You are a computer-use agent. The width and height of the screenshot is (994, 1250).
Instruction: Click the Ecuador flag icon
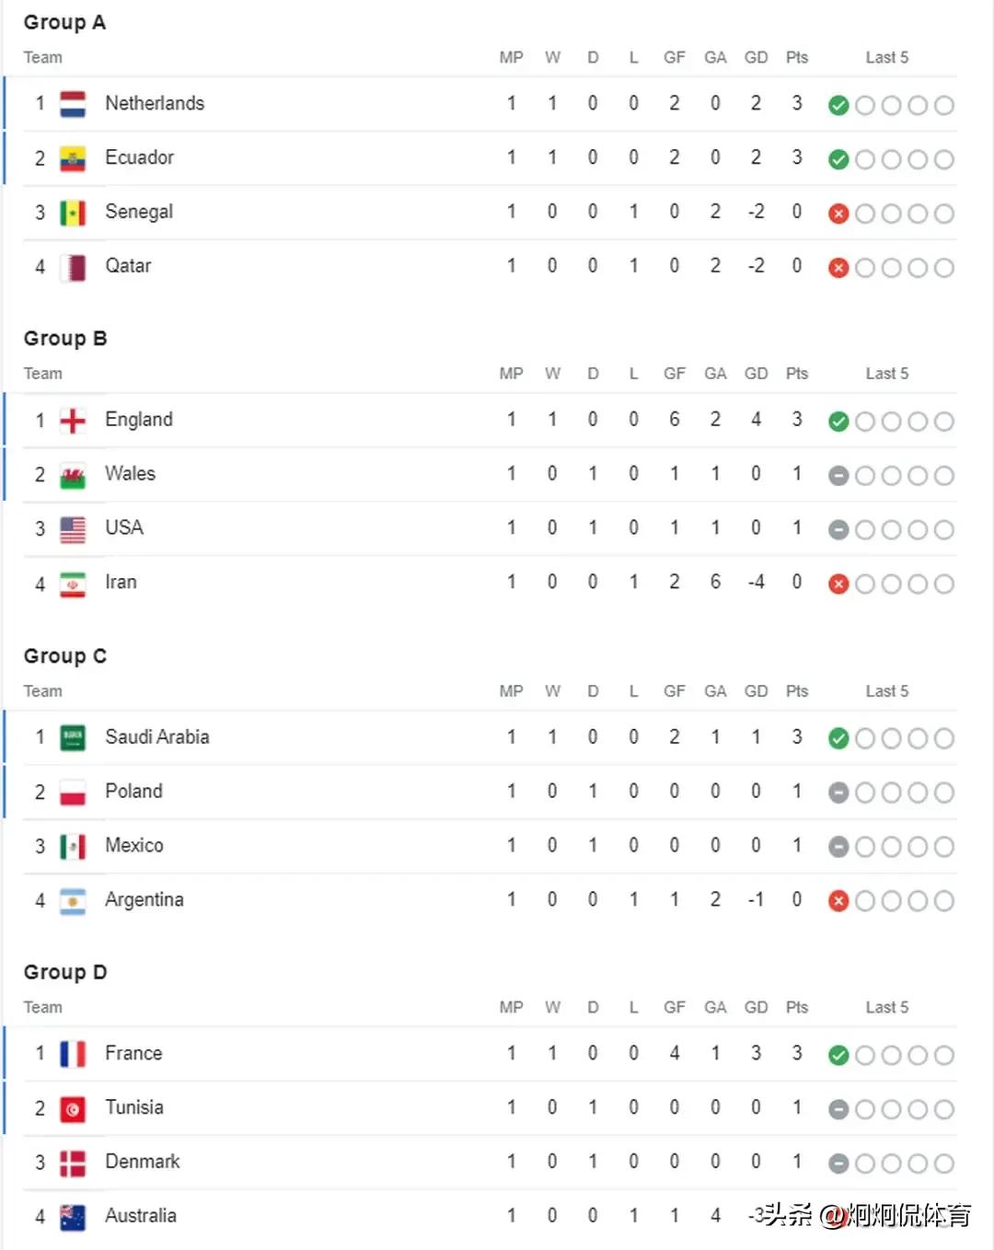73,158
